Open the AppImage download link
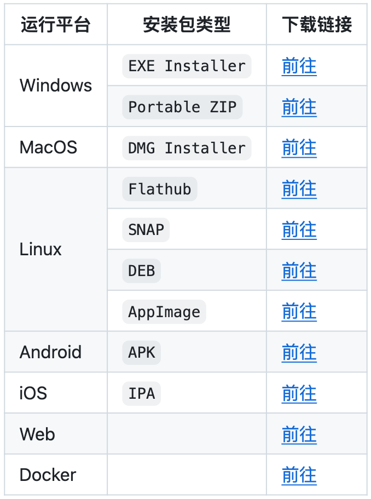This screenshot has height=499, width=371. tap(299, 312)
